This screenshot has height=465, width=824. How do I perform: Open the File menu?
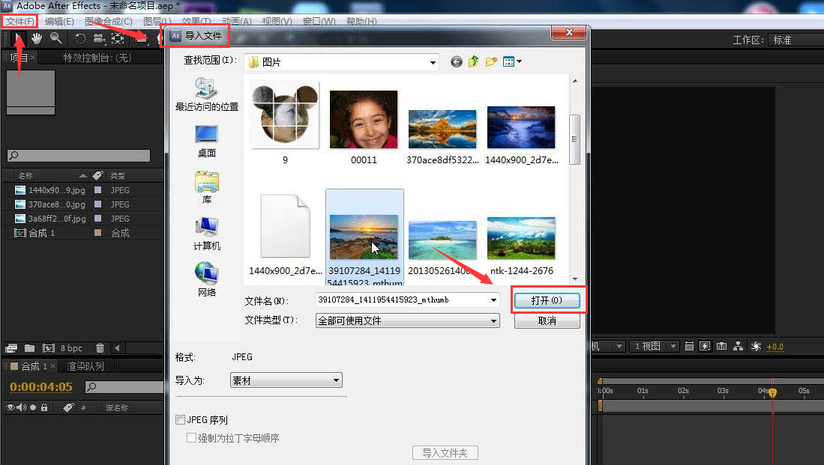pos(20,22)
